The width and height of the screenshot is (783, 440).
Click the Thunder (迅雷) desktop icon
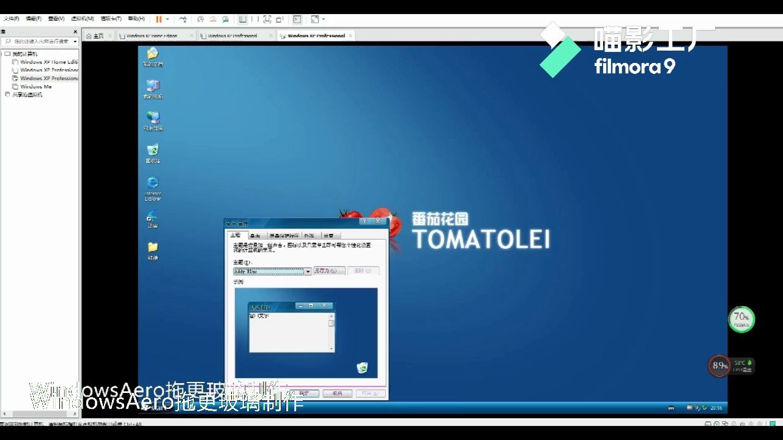[x=153, y=218]
